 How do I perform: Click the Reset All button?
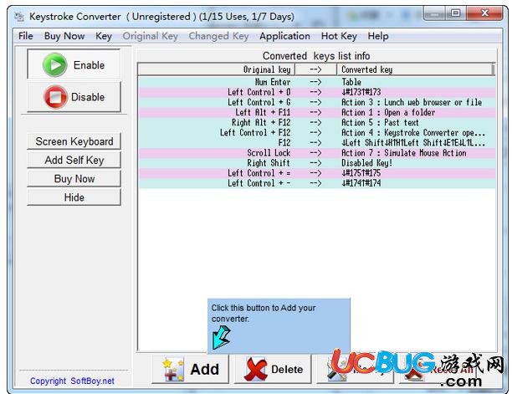(438, 369)
